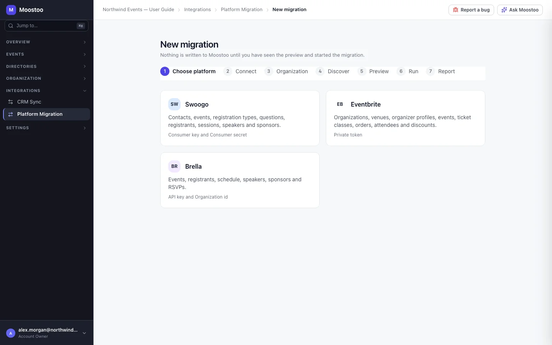Click the New migration breadcrumb
The height and width of the screenshot is (345, 552).
coord(289,10)
